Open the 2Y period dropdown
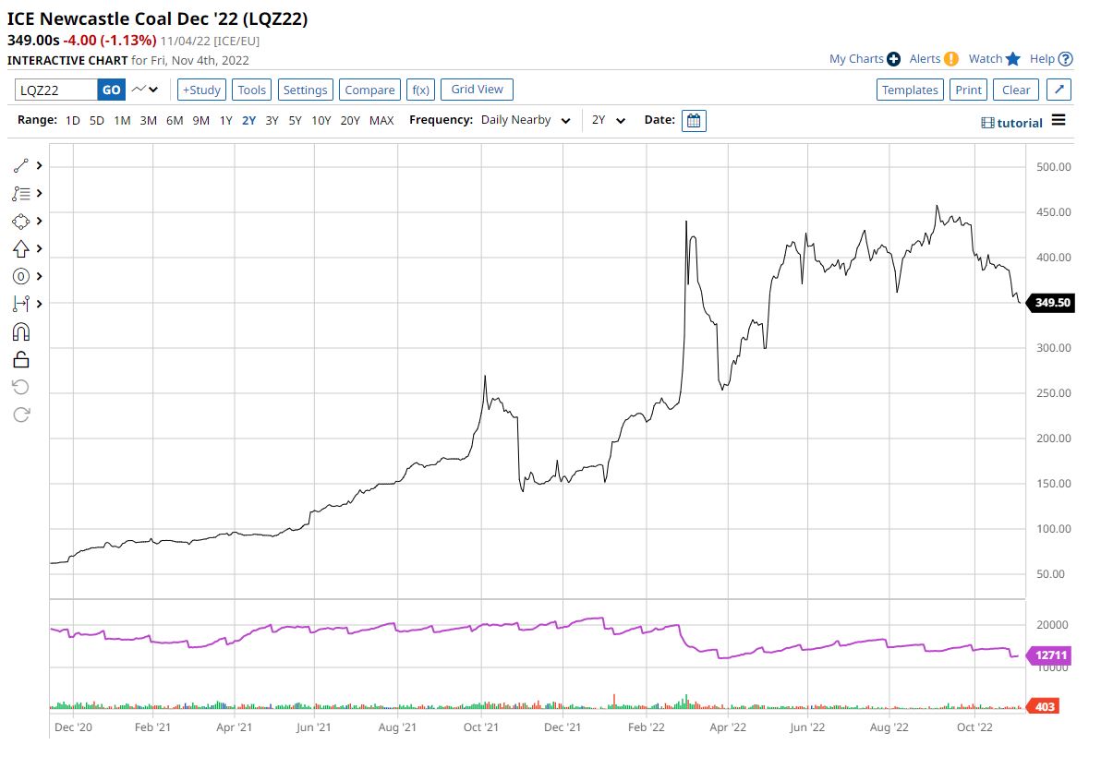This screenshot has width=1101, height=757. (x=609, y=121)
